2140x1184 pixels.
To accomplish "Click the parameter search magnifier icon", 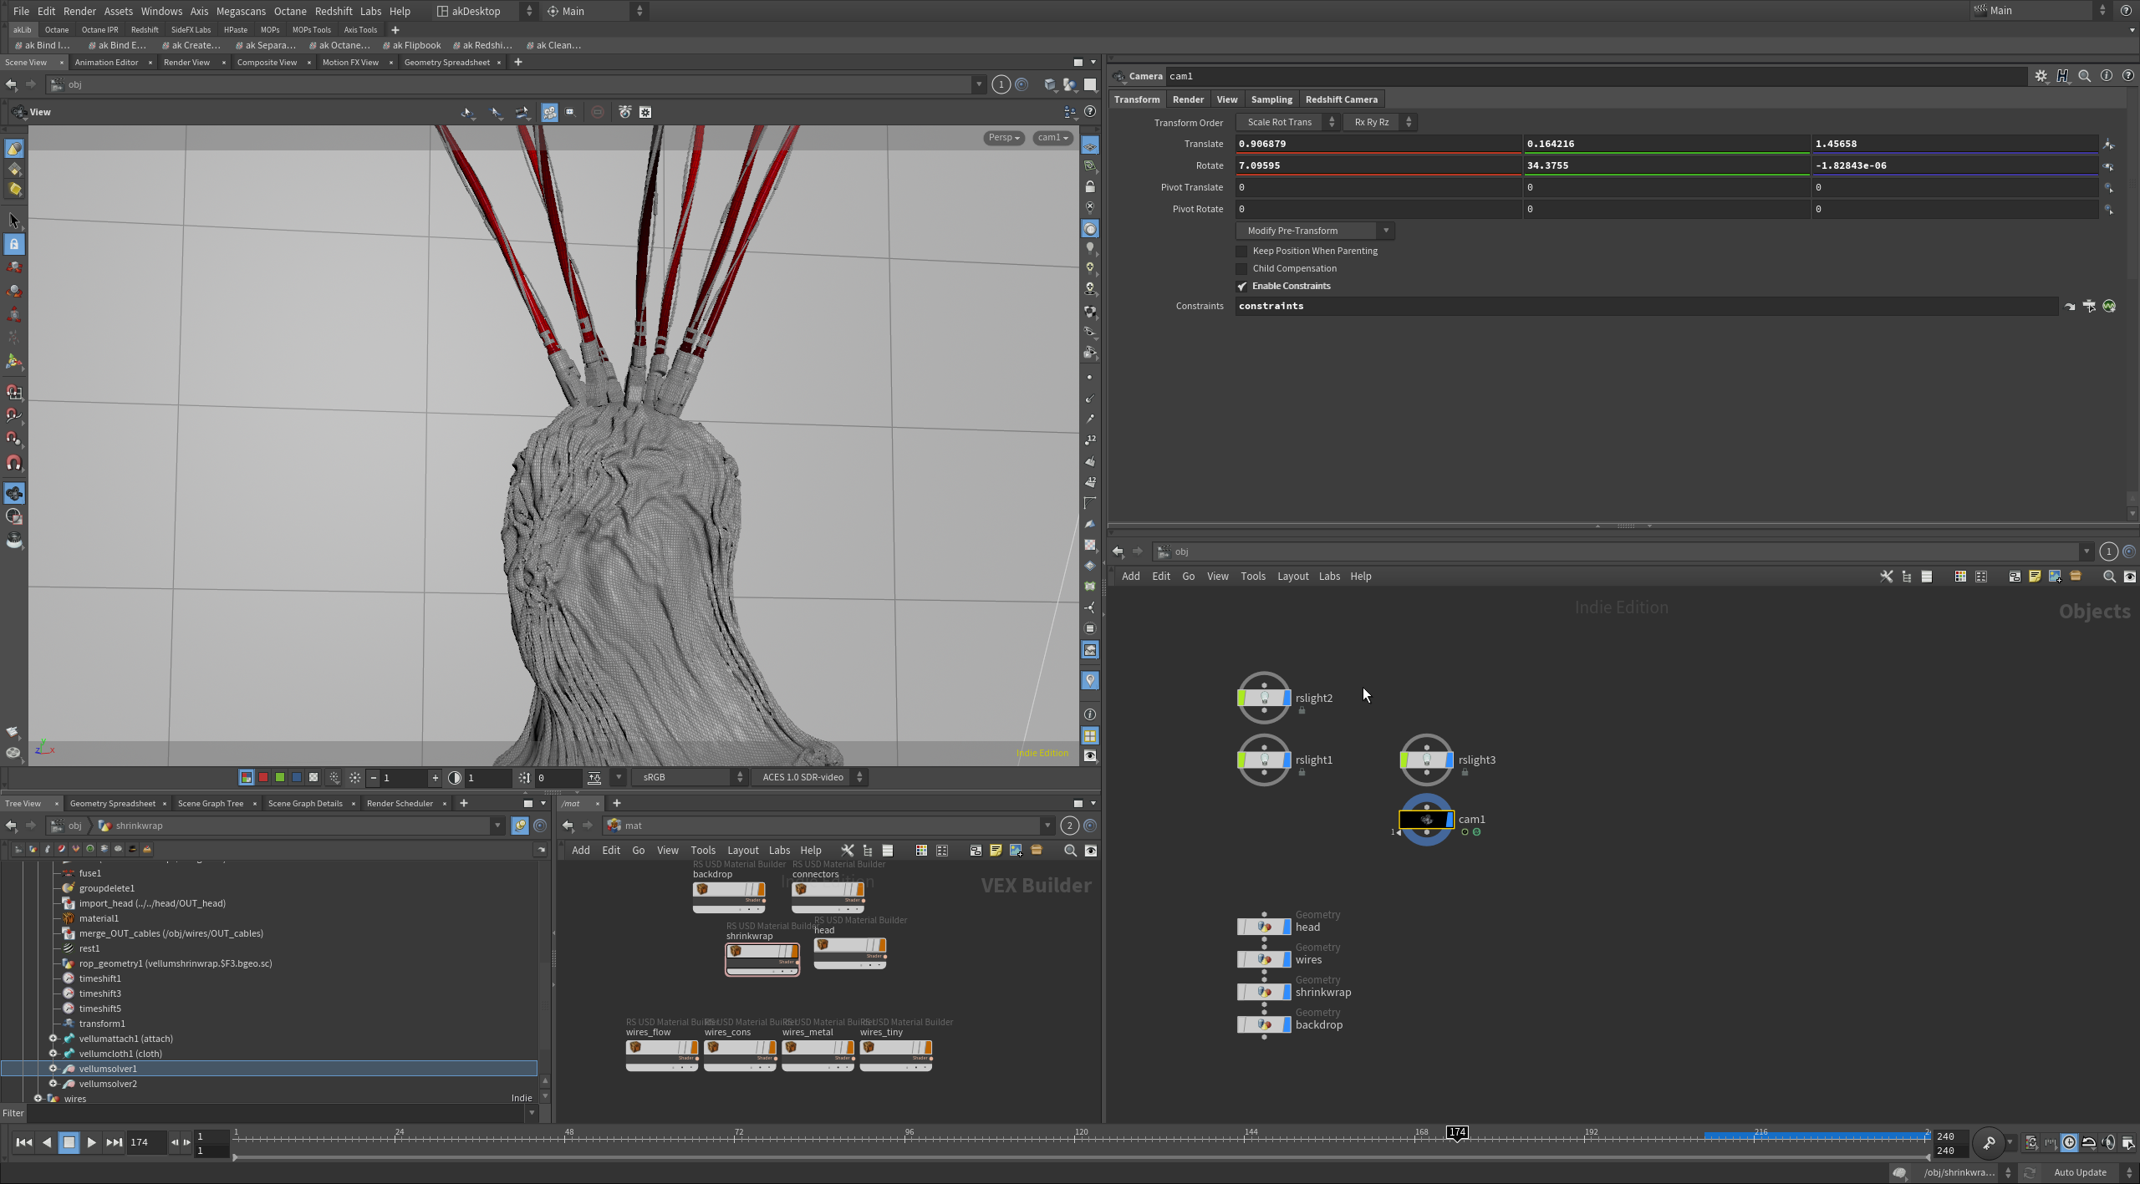I will [x=2085, y=76].
